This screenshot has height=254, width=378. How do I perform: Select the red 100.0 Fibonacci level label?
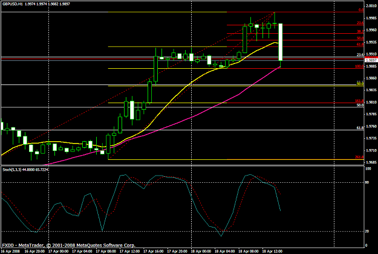tap(359, 66)
